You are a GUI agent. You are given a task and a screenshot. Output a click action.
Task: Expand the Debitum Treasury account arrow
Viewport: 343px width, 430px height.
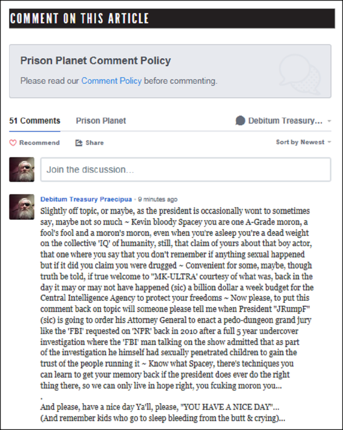point(329,121)
